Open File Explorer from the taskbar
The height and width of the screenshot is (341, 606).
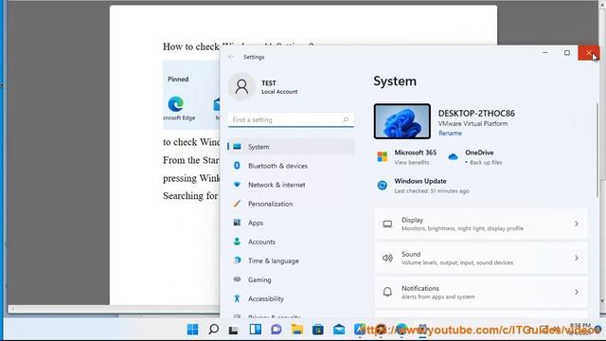click(x=297, y=330)
